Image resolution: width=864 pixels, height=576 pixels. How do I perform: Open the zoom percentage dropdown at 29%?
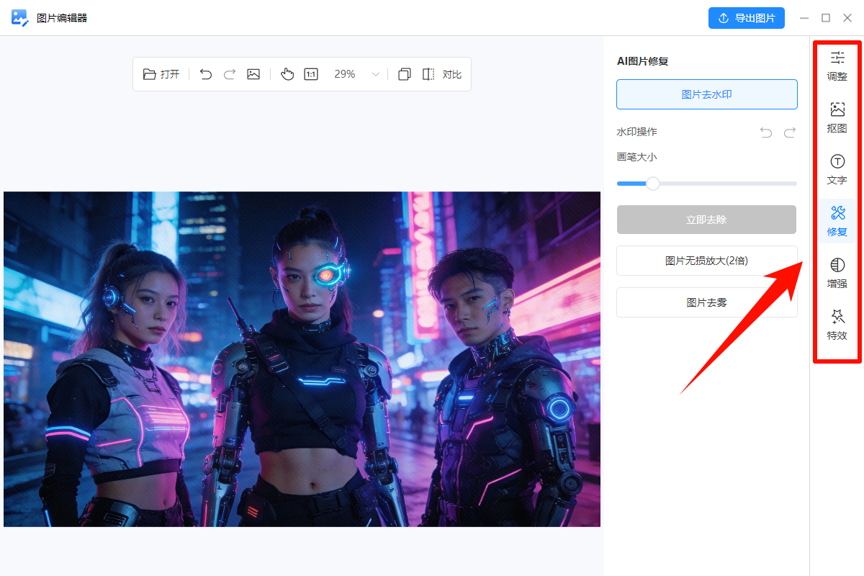click(x=375, y=73)
